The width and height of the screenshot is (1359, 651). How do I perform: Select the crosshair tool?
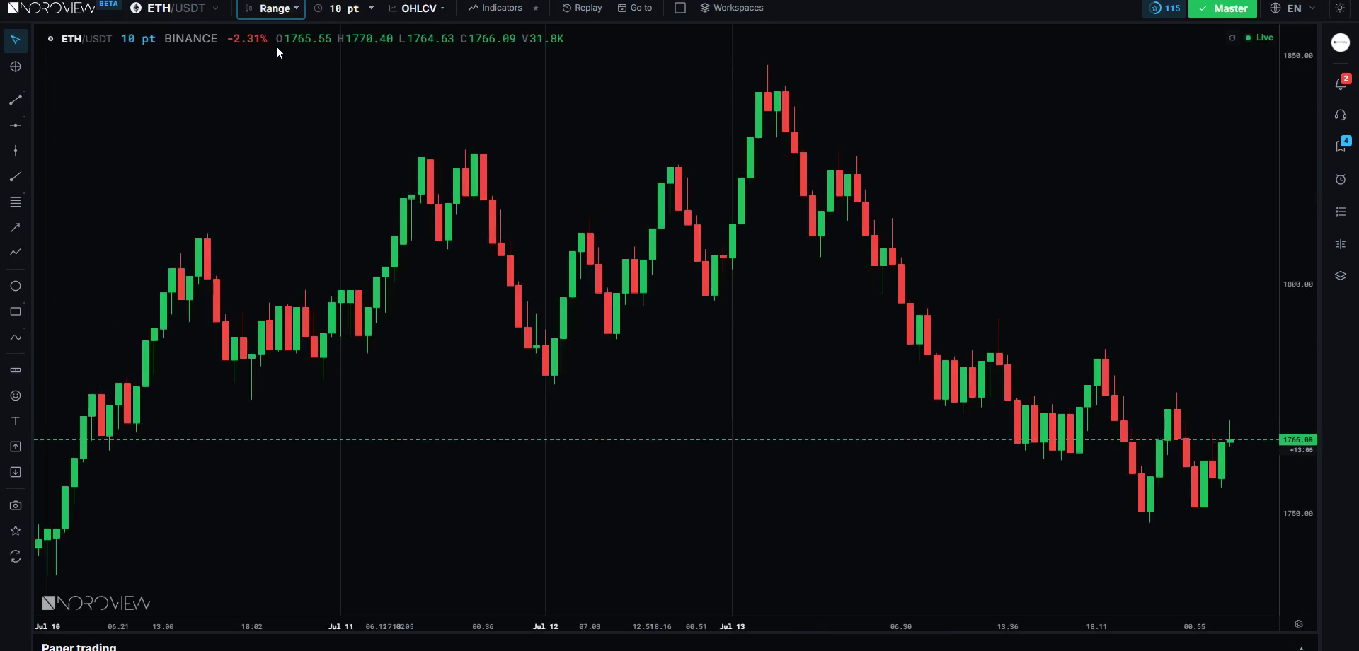tap(16, 67)
